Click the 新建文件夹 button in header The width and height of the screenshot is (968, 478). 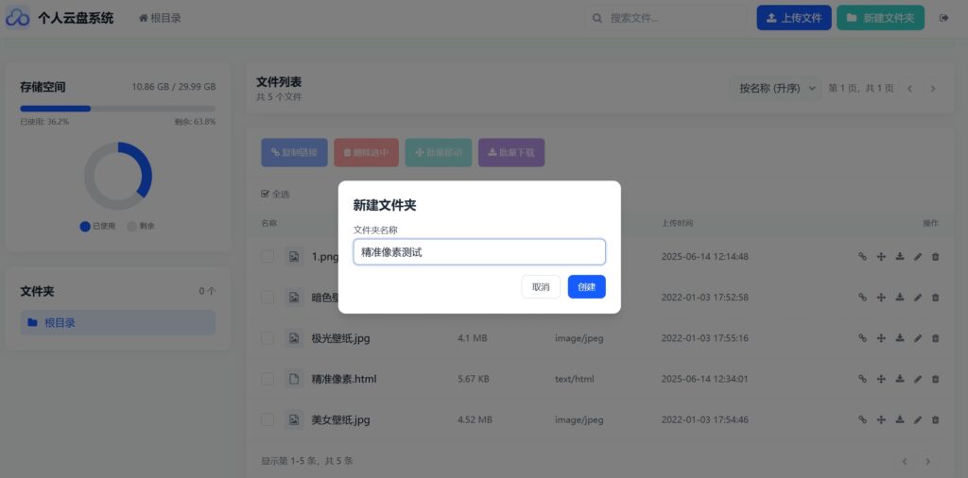pyautogui.click(x=880, y=18)
